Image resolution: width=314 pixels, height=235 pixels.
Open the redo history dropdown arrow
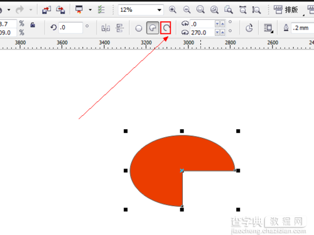click(31, 9)
